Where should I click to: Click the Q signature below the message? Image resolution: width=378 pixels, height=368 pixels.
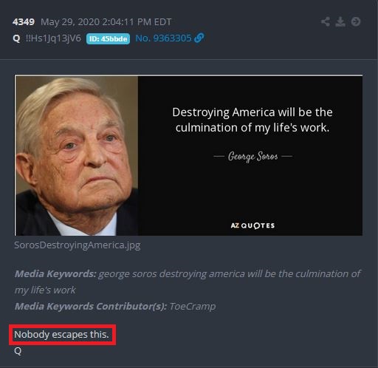tap(18, 351)
